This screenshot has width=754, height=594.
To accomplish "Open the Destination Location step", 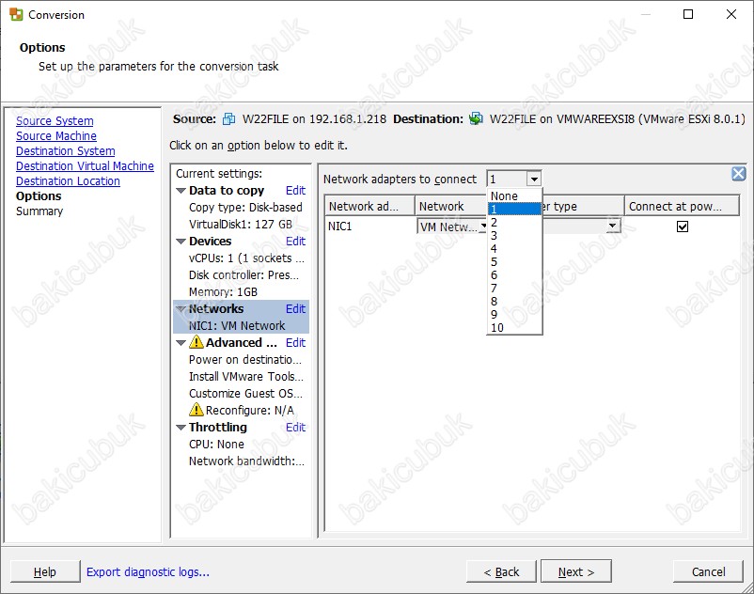I will (x=68, y=181).
